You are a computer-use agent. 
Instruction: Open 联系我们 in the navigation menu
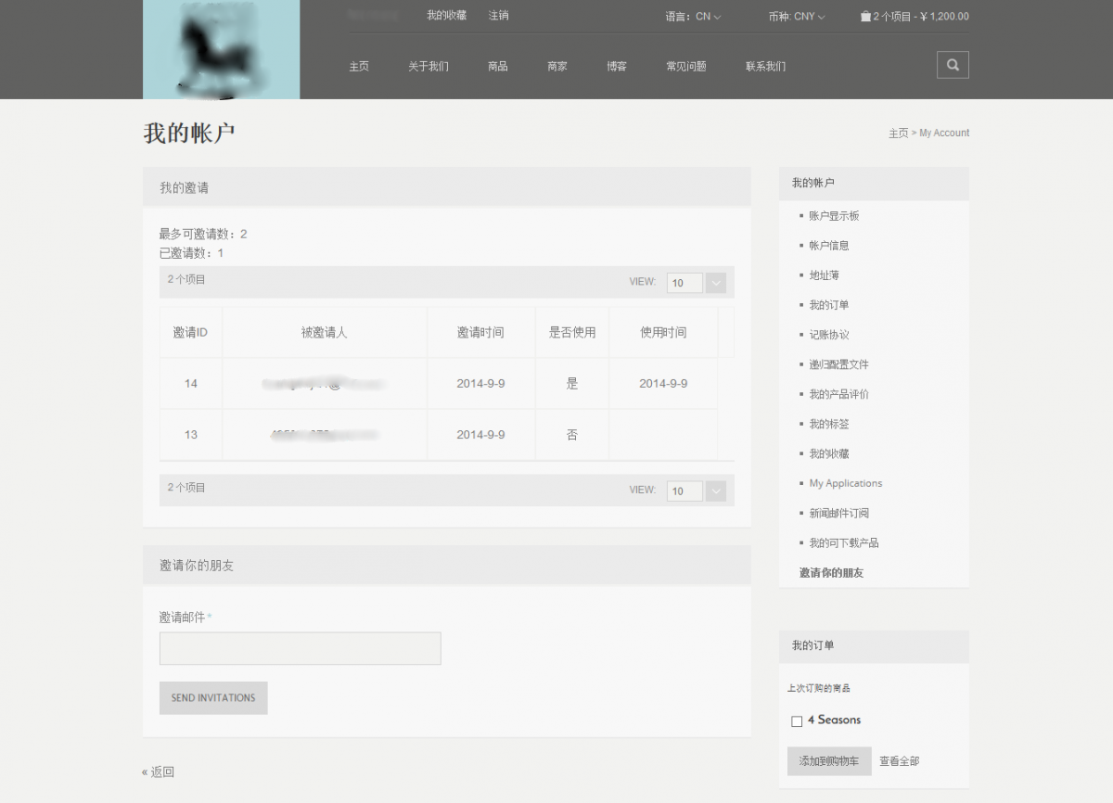pyautogui.click(x=765, y=67)
